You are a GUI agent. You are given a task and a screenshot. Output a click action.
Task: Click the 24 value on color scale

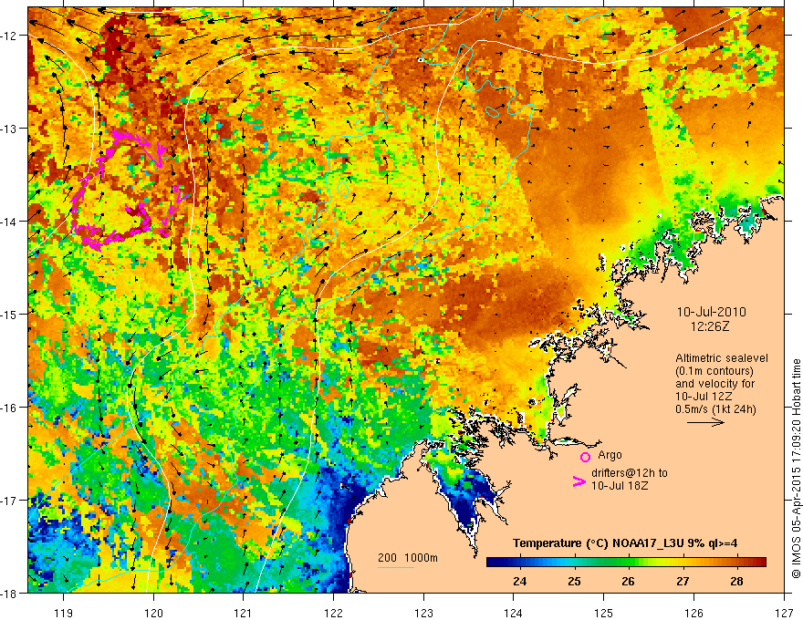519,581
